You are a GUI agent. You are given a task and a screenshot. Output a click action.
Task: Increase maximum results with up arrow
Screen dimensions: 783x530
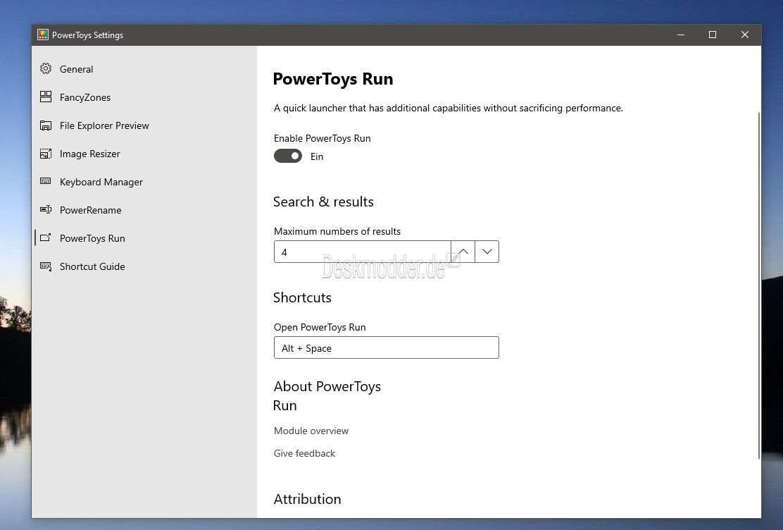click(x=463, y=252)
